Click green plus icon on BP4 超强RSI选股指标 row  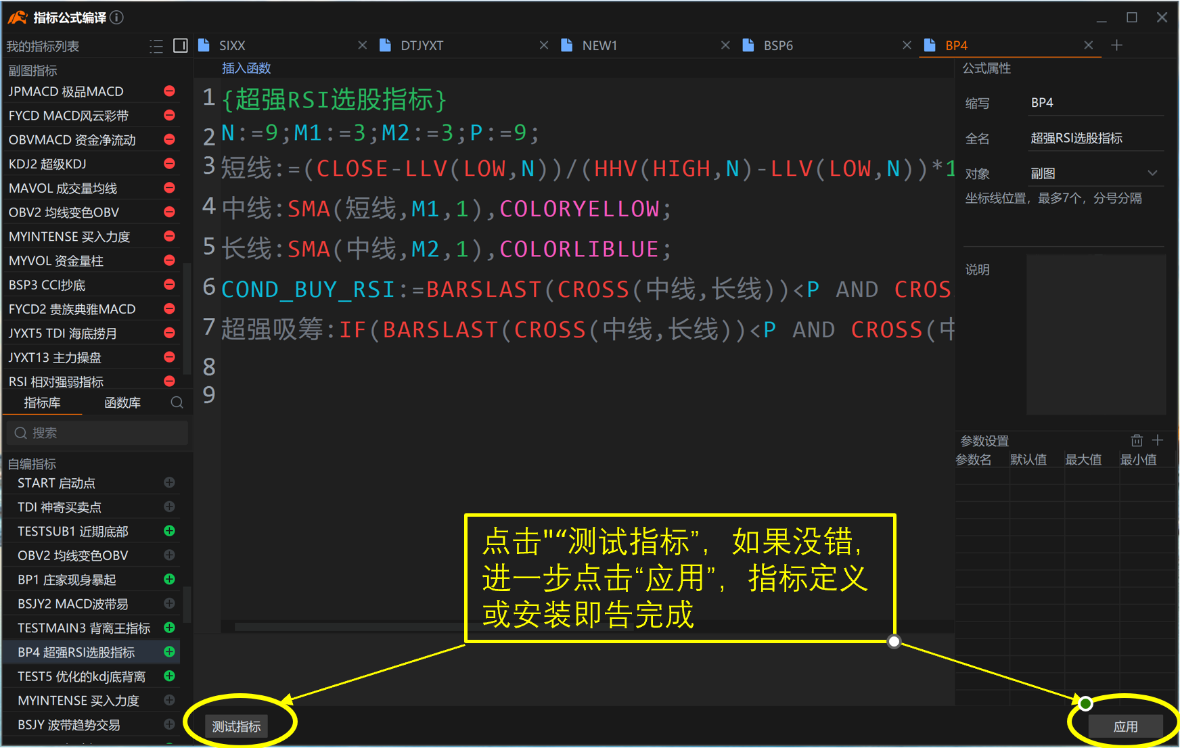tap(169, 652)
